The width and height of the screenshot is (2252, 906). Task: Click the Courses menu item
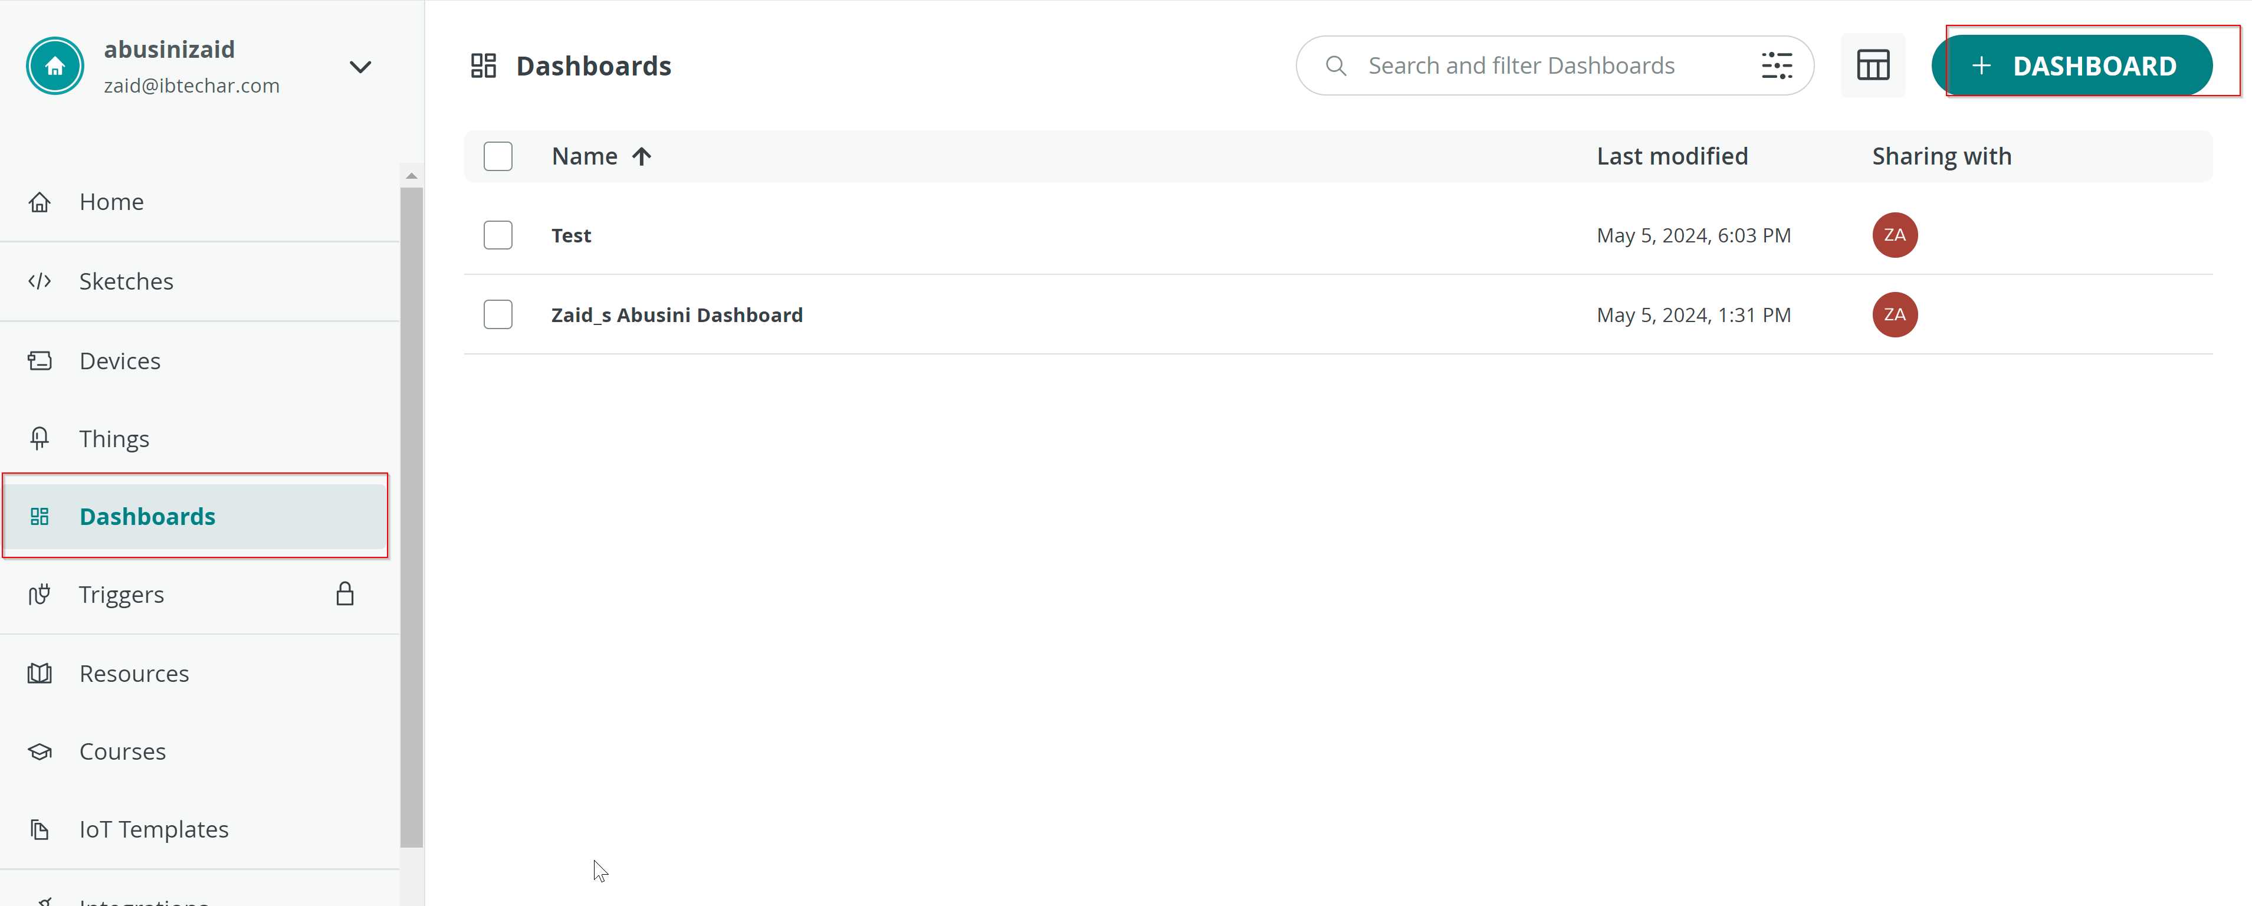(x=123, y=751)
